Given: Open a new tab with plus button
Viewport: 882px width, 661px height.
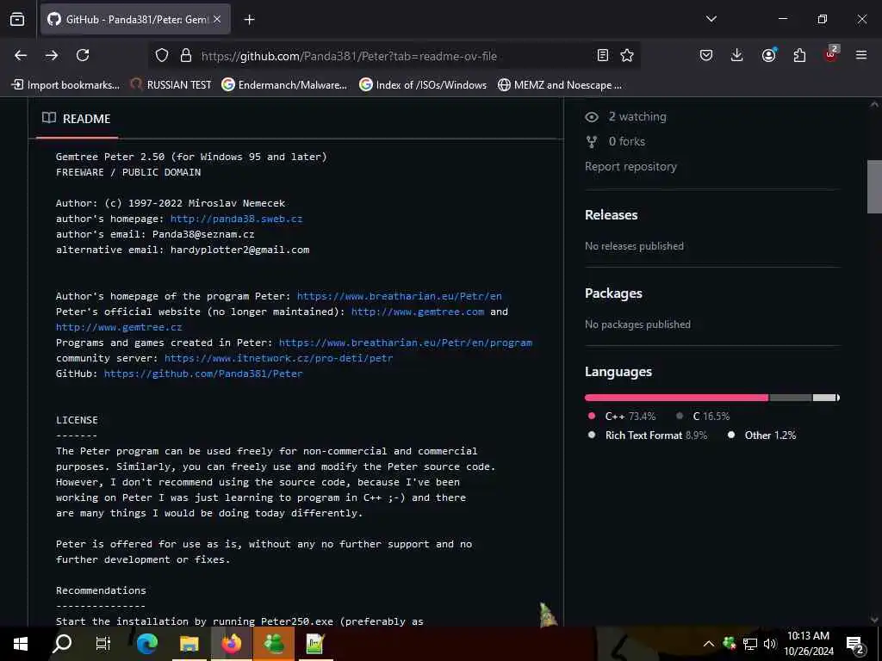Looking at the screenshot, I should coord(249,20).
